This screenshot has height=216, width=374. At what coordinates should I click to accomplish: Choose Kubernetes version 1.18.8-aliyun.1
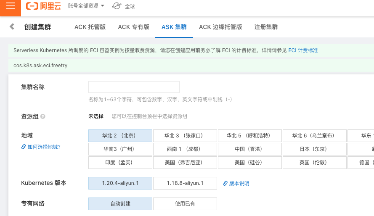[x=185, y=183]
